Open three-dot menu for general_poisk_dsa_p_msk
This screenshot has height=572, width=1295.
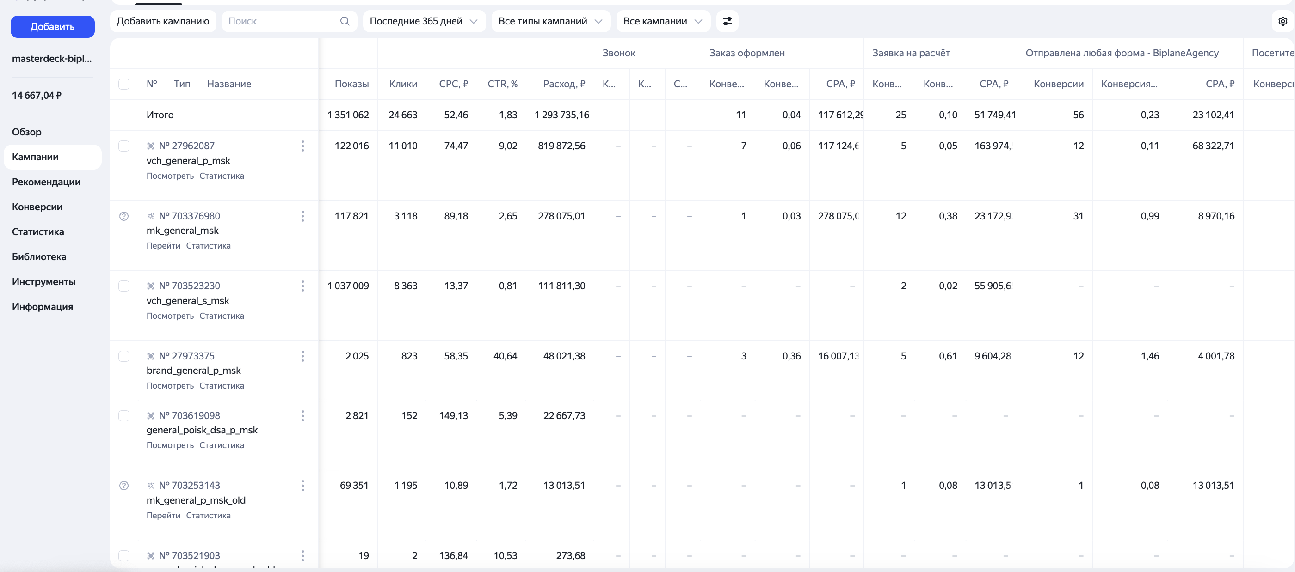[302, 416]
